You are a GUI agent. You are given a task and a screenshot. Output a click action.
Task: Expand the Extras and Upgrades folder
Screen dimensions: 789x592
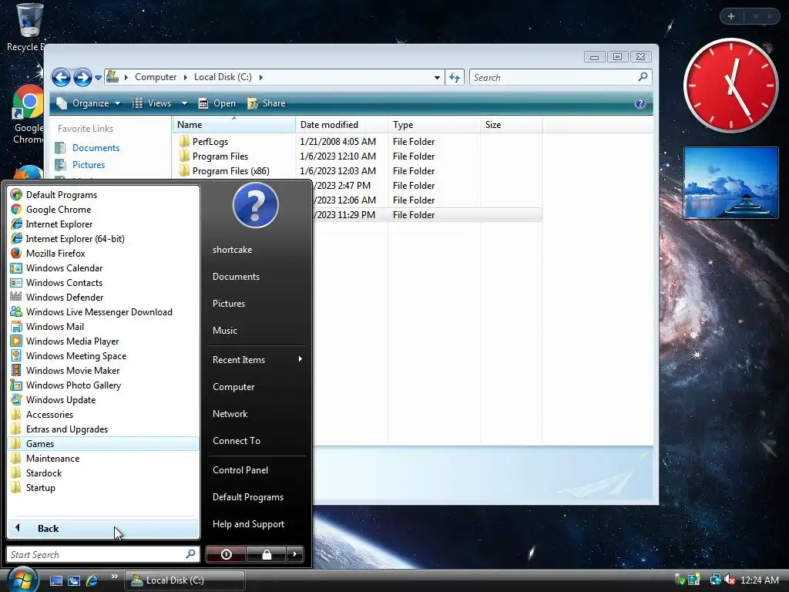click(104, 429)
